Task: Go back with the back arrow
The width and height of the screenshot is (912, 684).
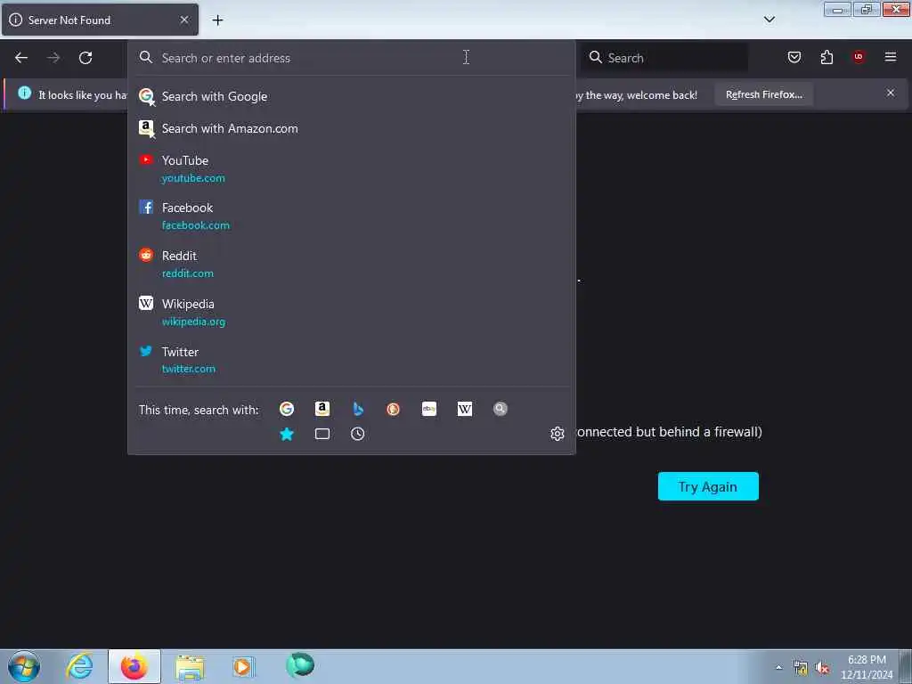Action: [x=21, y=58]
